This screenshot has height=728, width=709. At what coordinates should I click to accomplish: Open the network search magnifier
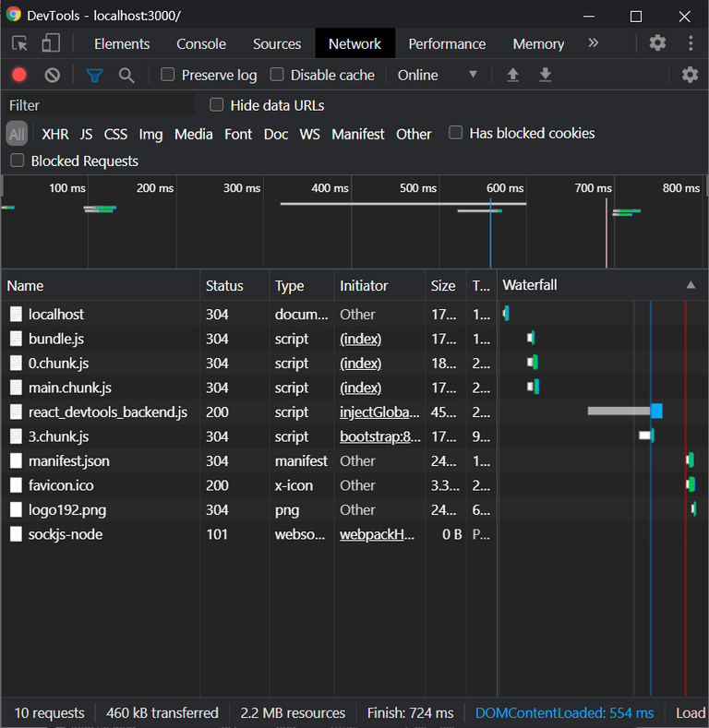(126, 76)
